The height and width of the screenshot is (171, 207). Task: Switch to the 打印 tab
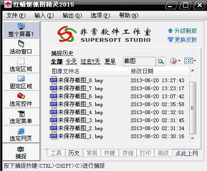click(x=146, y=153)
